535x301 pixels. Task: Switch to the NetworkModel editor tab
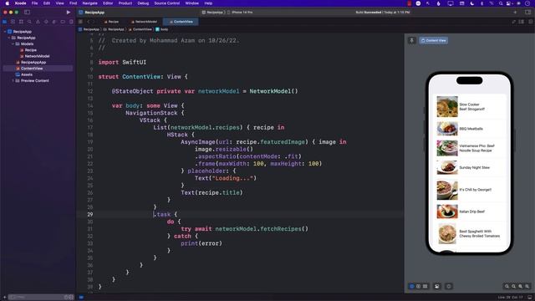(145, 22)
